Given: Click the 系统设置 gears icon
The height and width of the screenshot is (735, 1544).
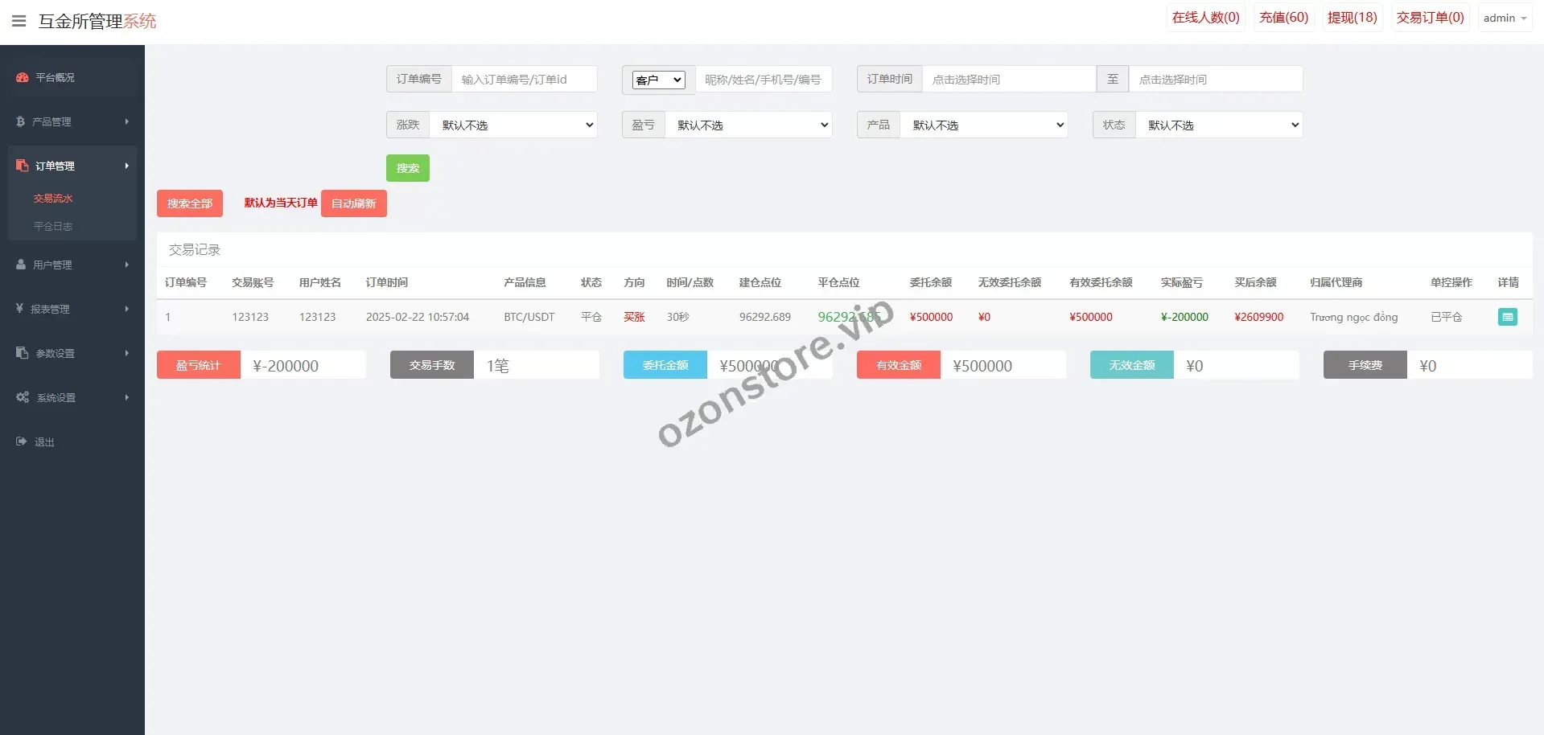Looking at the screenshot, I should (23, 397).
